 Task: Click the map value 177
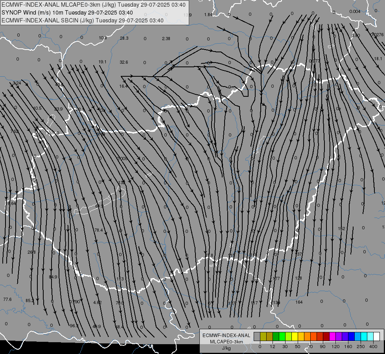pyautogui.click(x=276, y=278)
